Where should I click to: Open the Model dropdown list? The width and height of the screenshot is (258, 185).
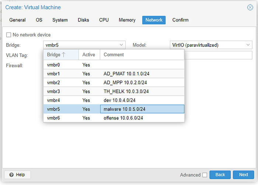(211, 45)
